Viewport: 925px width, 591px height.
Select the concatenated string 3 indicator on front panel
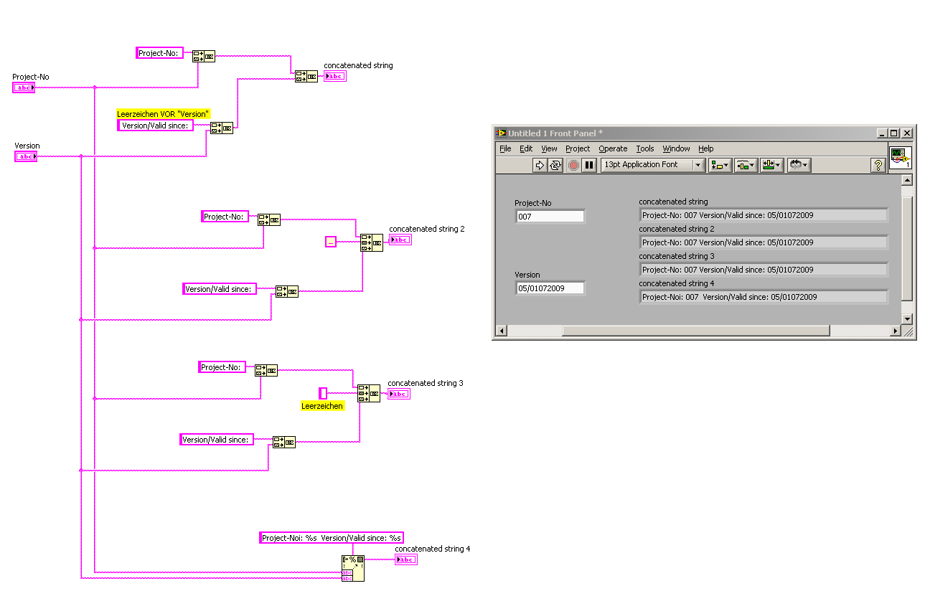coord(764,270)
